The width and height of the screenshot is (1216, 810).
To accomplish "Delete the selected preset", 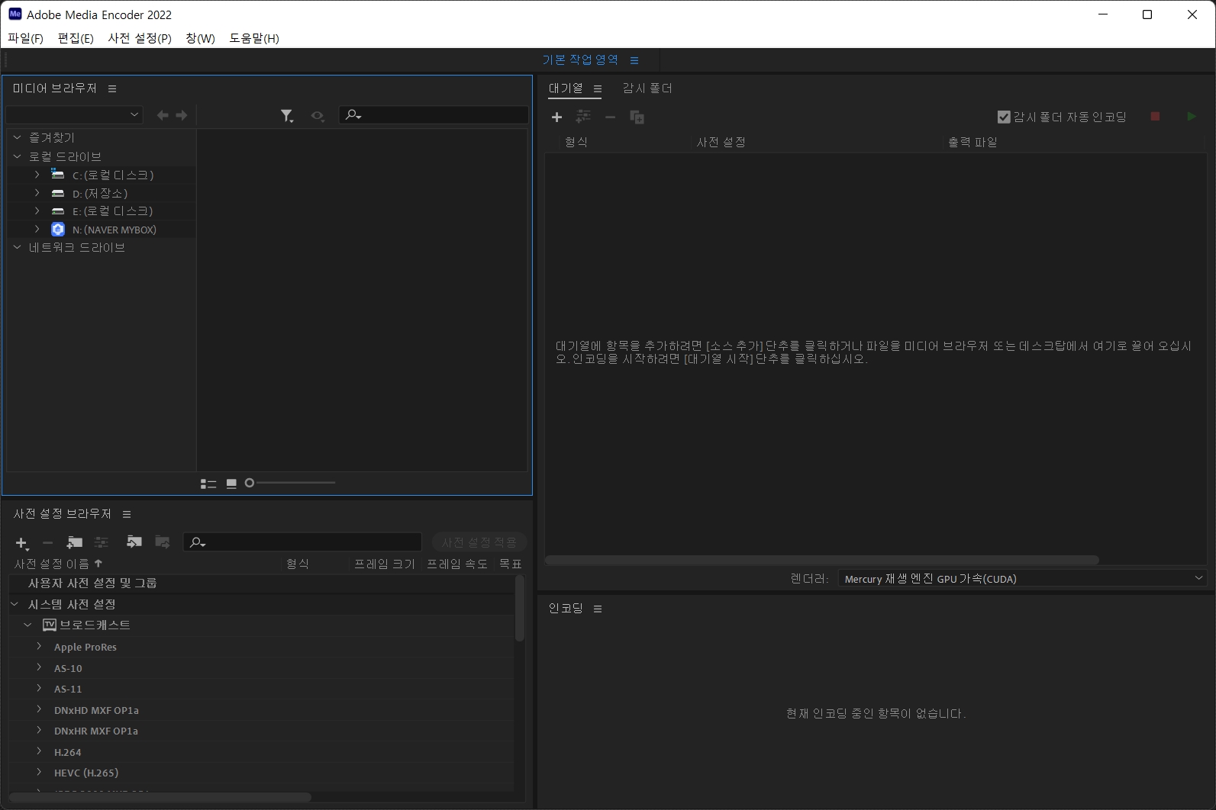I will click(47, 542).
